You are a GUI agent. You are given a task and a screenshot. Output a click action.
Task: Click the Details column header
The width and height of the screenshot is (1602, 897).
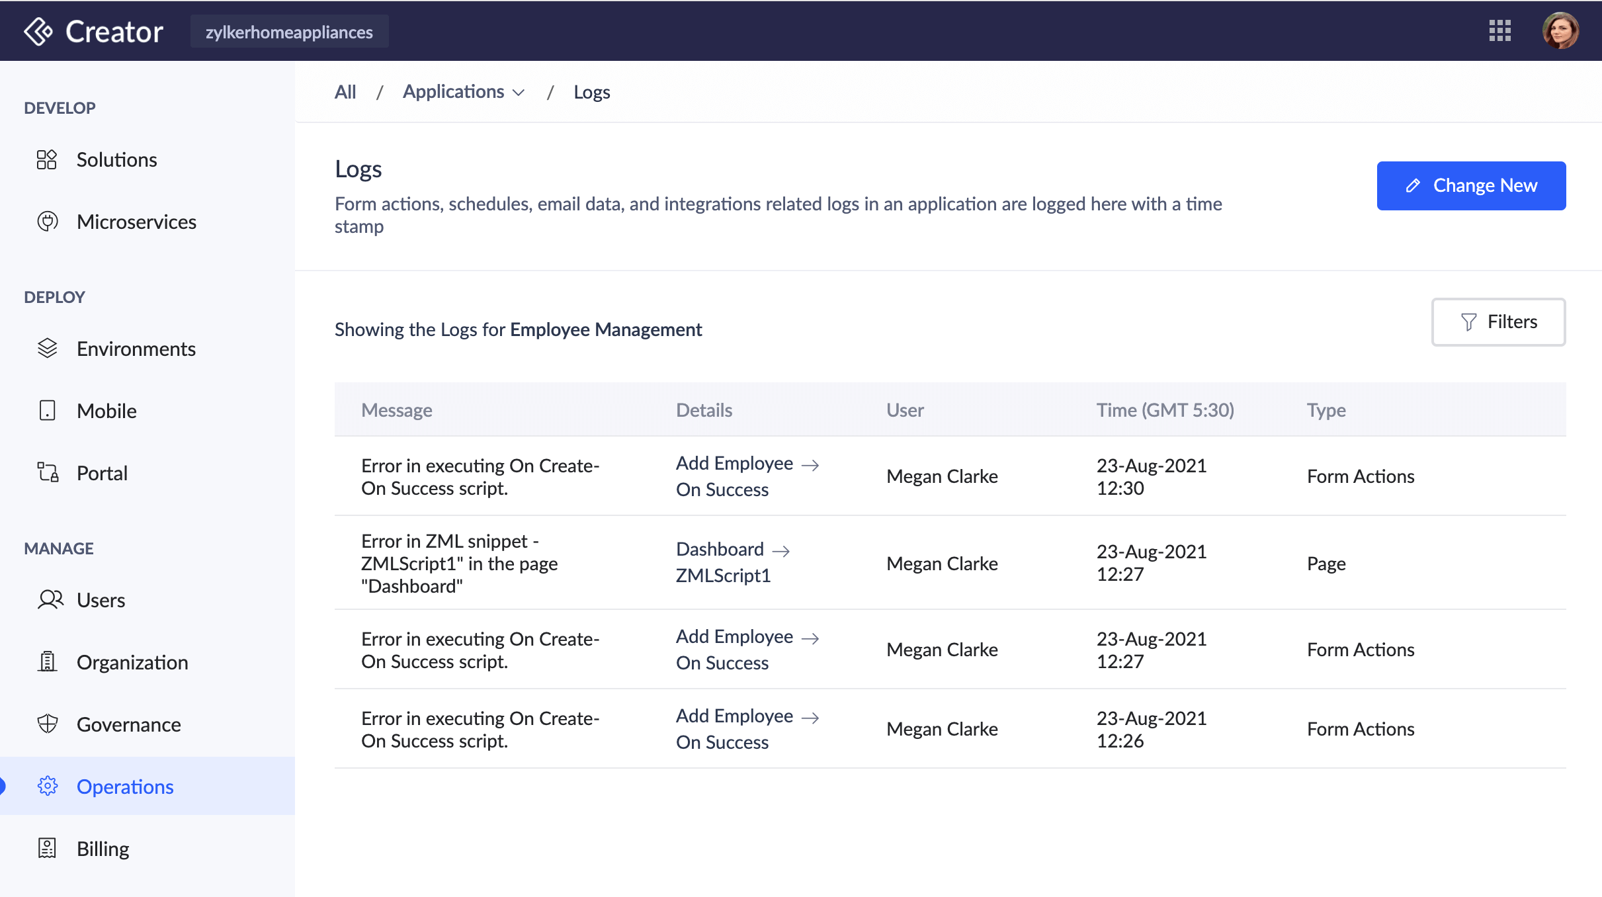tap(704, 410)
